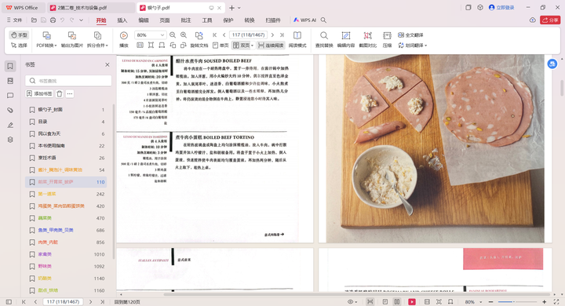
Task: Open the 文件 menu
Action: point(14,20)
